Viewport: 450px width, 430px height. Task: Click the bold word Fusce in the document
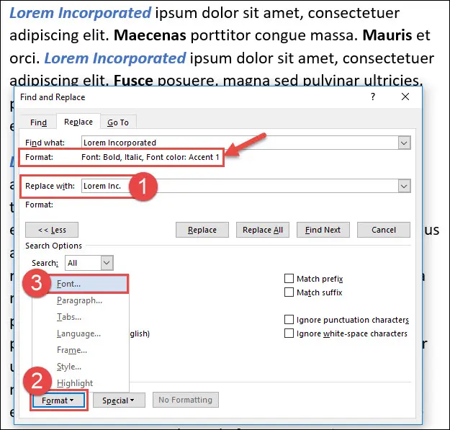[x=133, y=81]
